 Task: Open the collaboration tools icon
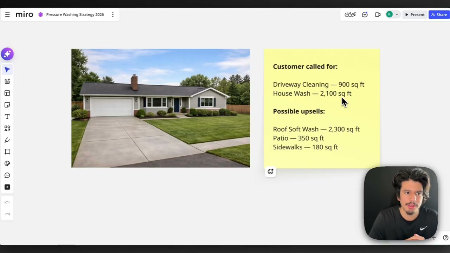point(350,15)
